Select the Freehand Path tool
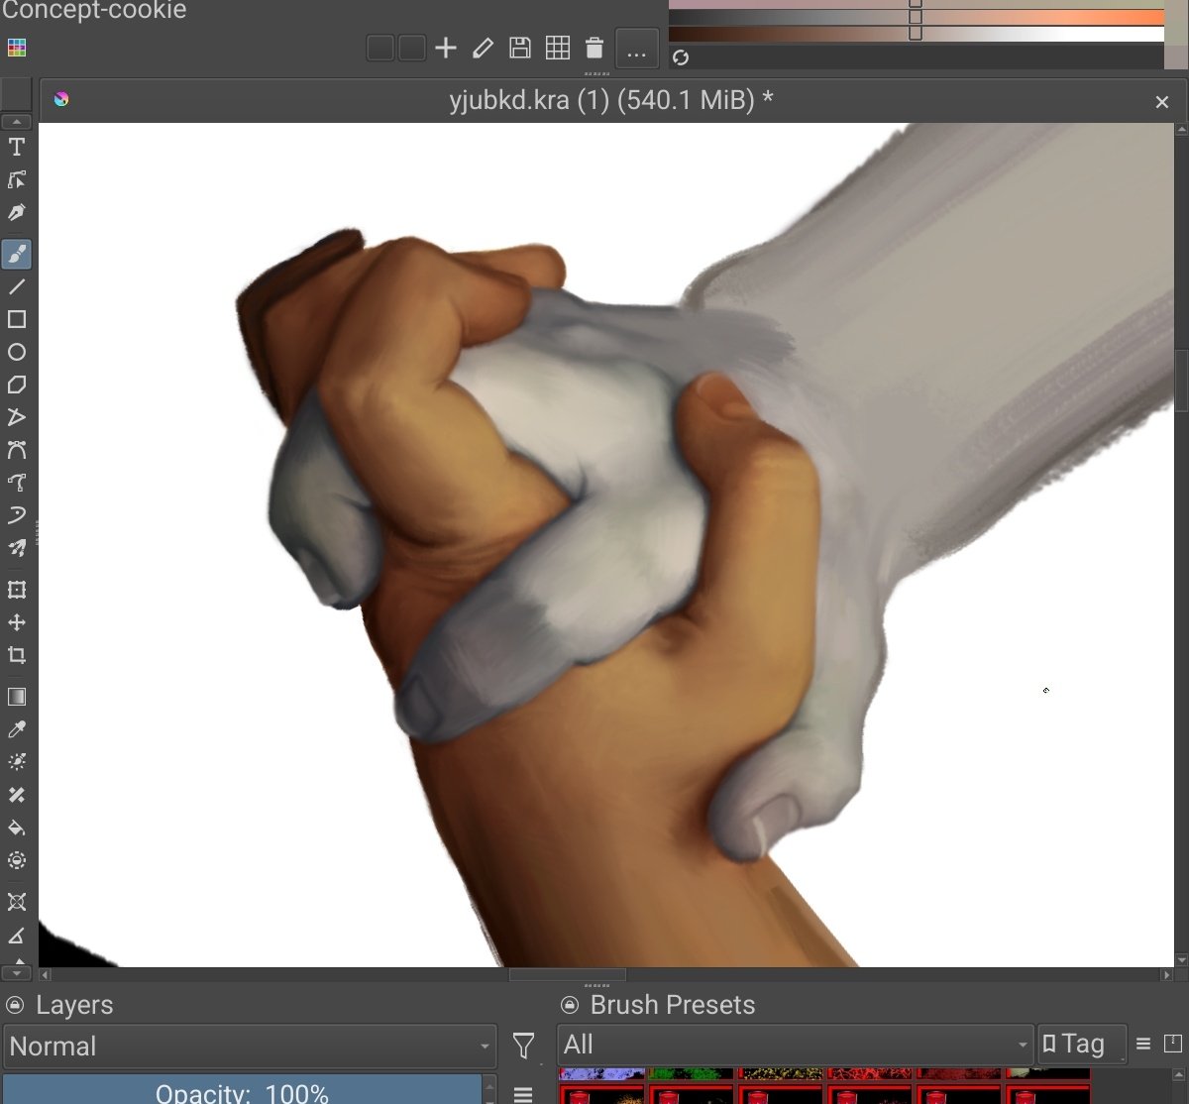The height and width of the screenshot is (1104, 1189). pos(17,483)
